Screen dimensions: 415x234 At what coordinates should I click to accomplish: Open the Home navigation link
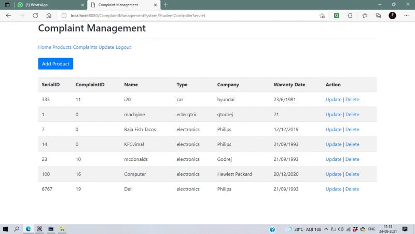[45, 47]
